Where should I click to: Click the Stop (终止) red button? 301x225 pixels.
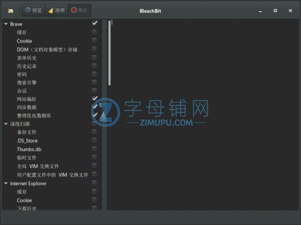coord(79,10)
